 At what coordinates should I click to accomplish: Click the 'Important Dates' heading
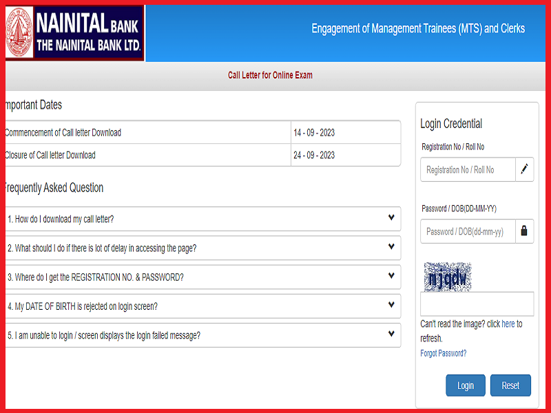click(x=34, y=105)
